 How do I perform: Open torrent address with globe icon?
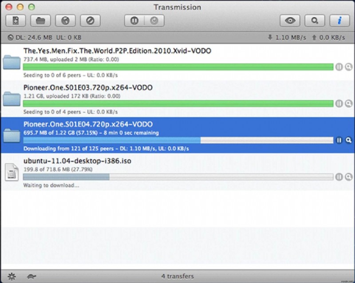point(65,20)
